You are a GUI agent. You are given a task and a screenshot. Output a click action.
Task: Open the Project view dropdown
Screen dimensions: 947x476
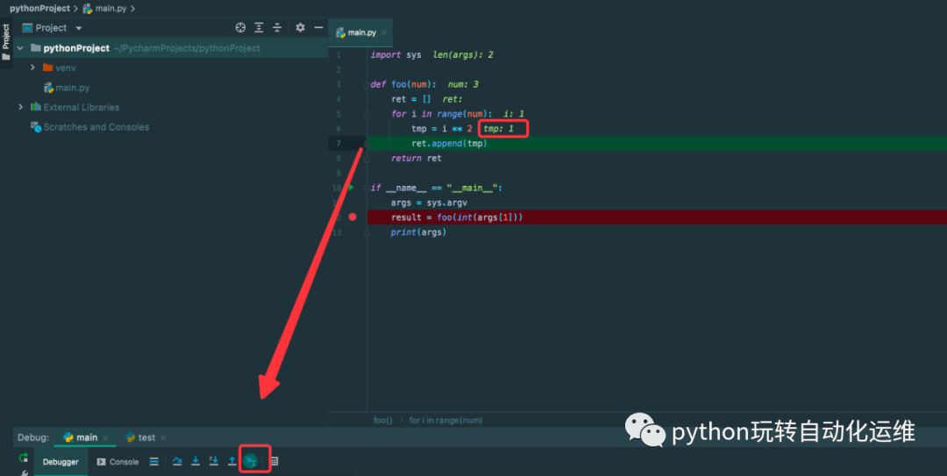(79, 28)
